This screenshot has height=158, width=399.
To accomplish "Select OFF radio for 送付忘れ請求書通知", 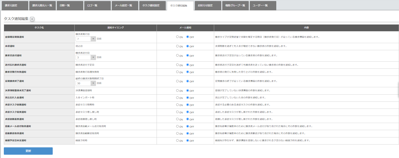I will [188, 65].
